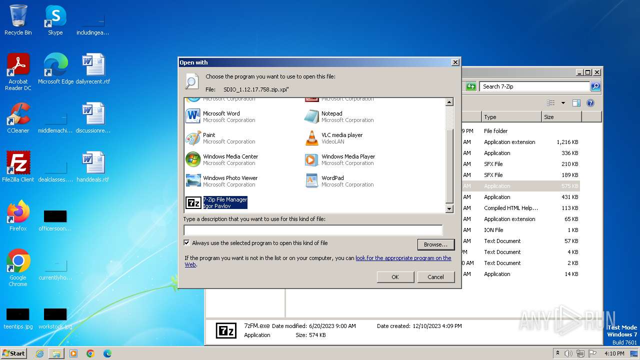Screen dimensions: 640x360
Task: Click 7zFM.exe icon in details pane
Action: click(226, 330)
